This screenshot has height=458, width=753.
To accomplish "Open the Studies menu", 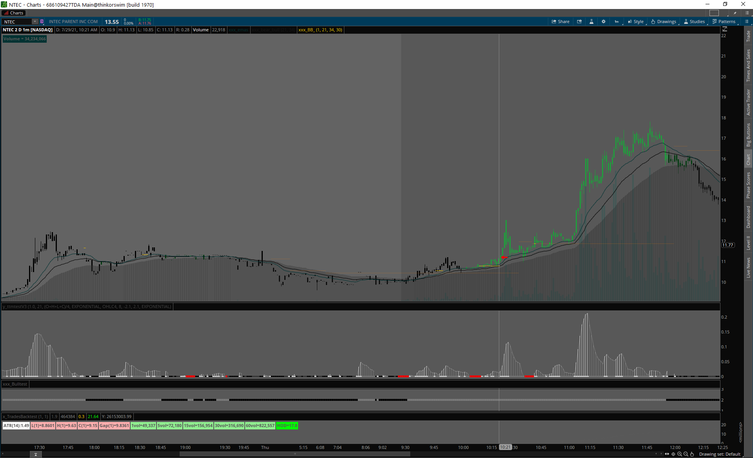I will click(x=694, y=22).
